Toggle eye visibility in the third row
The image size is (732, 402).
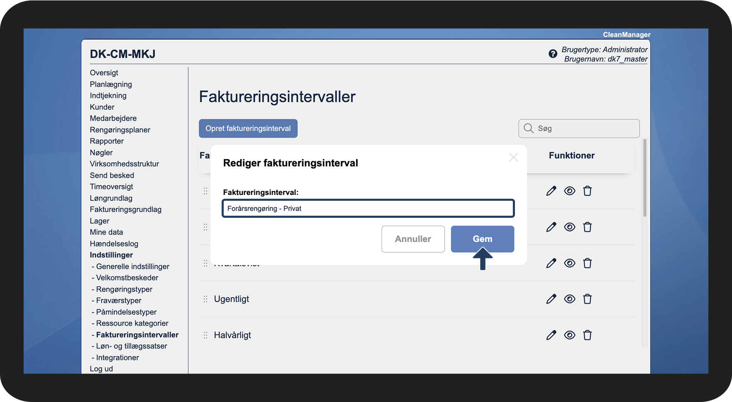(x=570, y=263)
